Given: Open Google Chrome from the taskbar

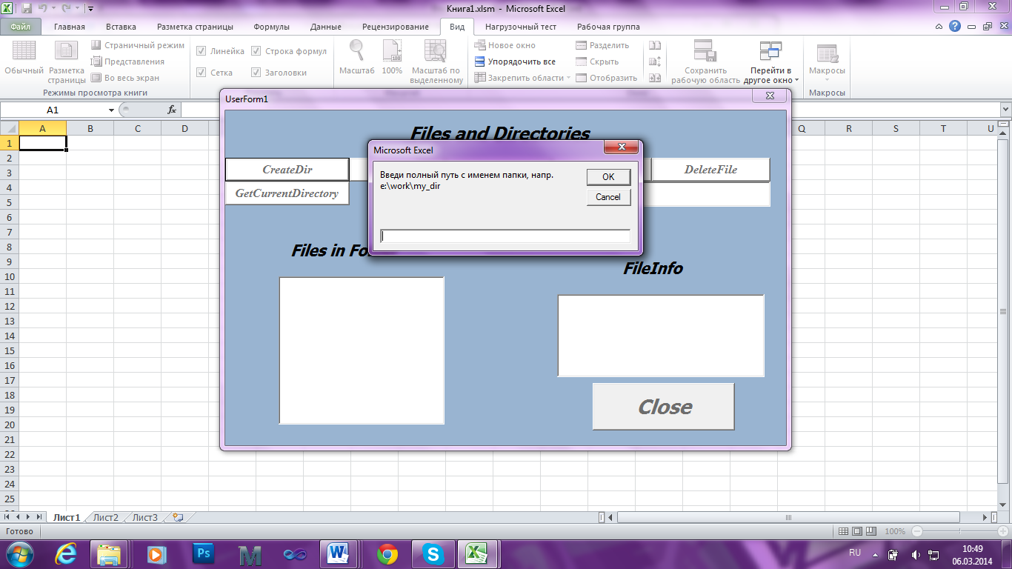Looking at the screenshot, I should coord(387,553).
